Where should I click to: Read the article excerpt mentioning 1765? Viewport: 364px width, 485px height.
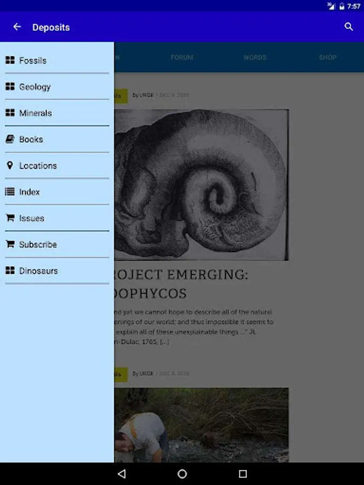(x=194, y=327)
